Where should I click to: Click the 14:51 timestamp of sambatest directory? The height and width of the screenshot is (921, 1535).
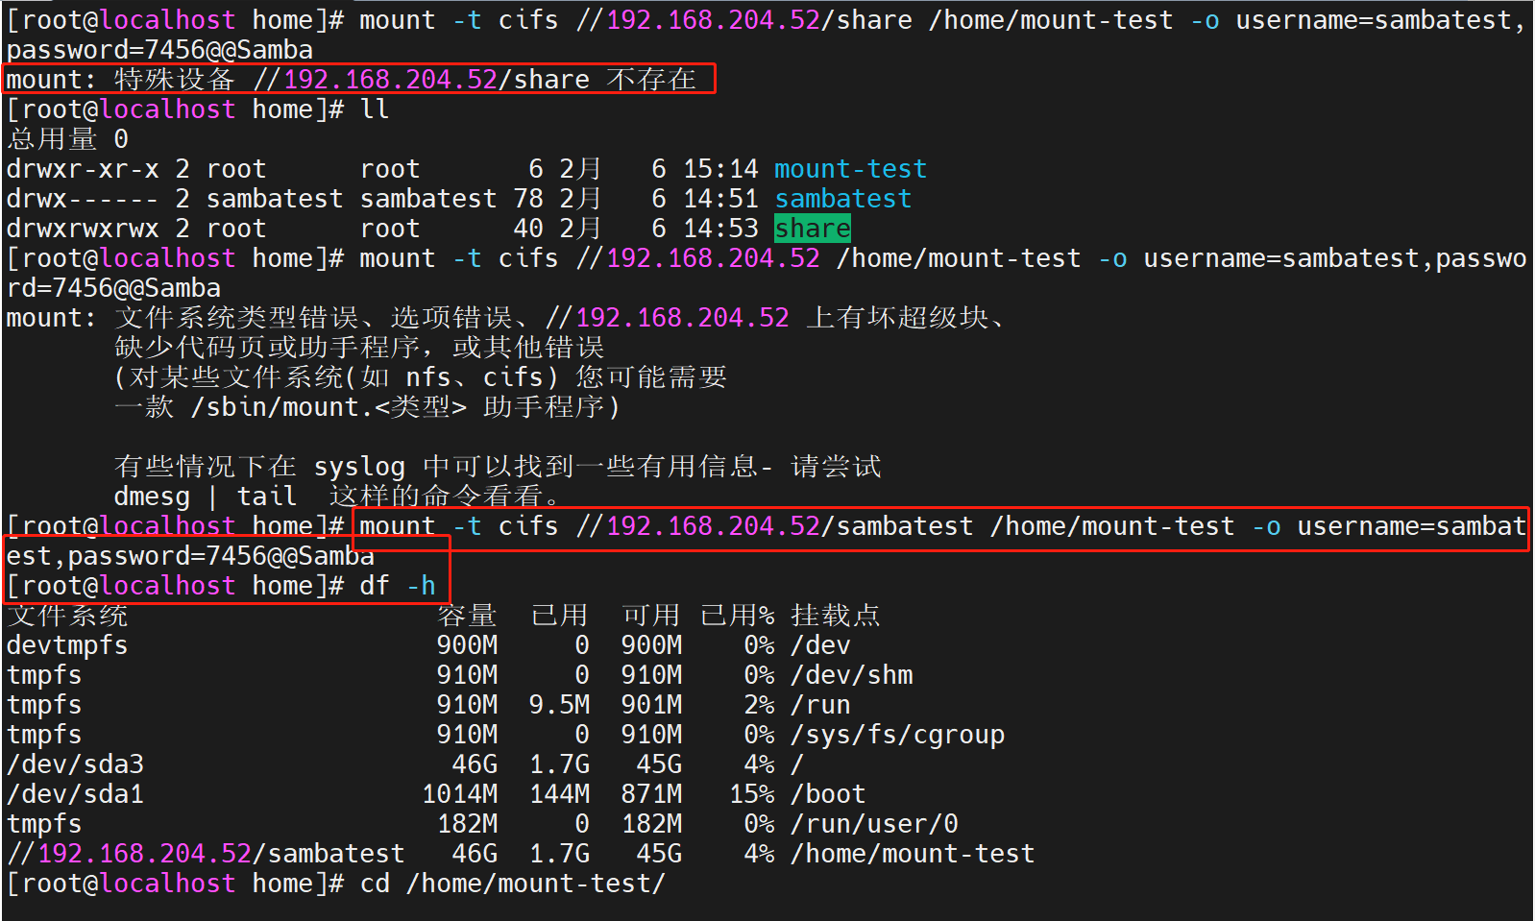(x=720, y=199)
